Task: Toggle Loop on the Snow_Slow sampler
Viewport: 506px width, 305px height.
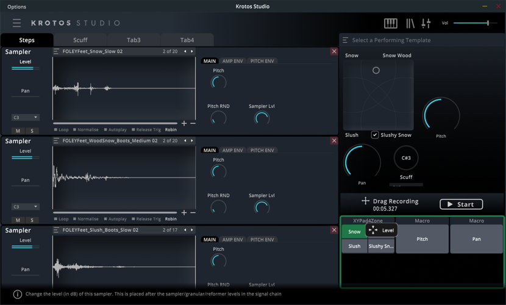Action: [62, 130]
